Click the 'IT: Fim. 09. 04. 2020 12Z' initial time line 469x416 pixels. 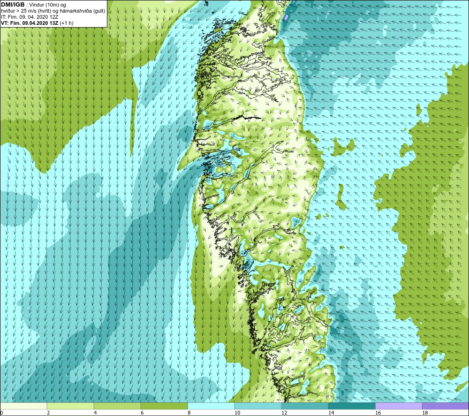click(x=30, y=17)
